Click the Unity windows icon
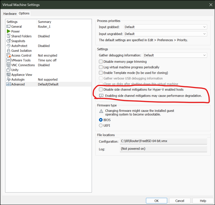This screenshot has width=215, height=205. click(9, 70)
